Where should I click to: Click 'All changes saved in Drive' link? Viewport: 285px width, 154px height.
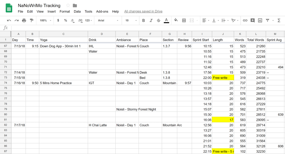[143, 12]
